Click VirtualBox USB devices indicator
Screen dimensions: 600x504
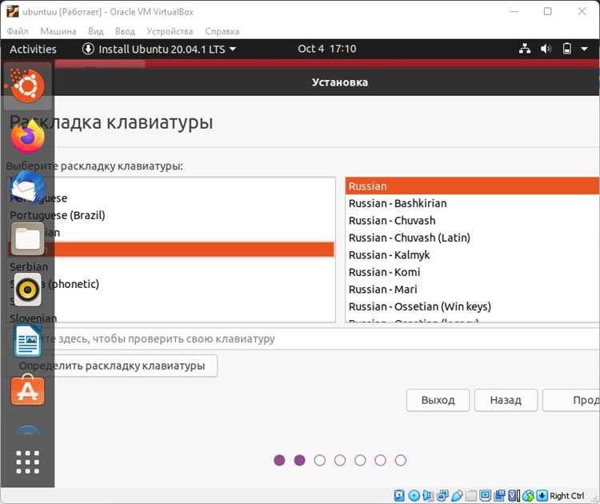[x=457, y=495]
